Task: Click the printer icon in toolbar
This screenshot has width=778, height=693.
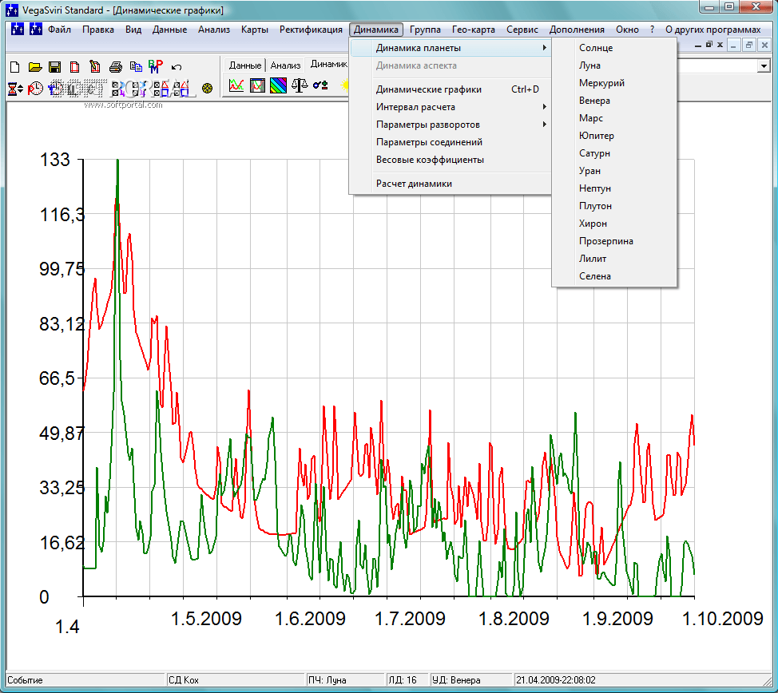Action: [x=116, y=67]
